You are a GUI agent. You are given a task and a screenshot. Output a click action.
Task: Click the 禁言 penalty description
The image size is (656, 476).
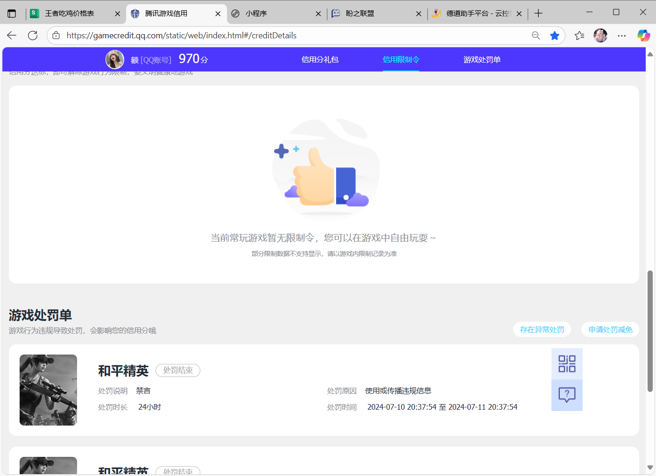click(143, 391)
